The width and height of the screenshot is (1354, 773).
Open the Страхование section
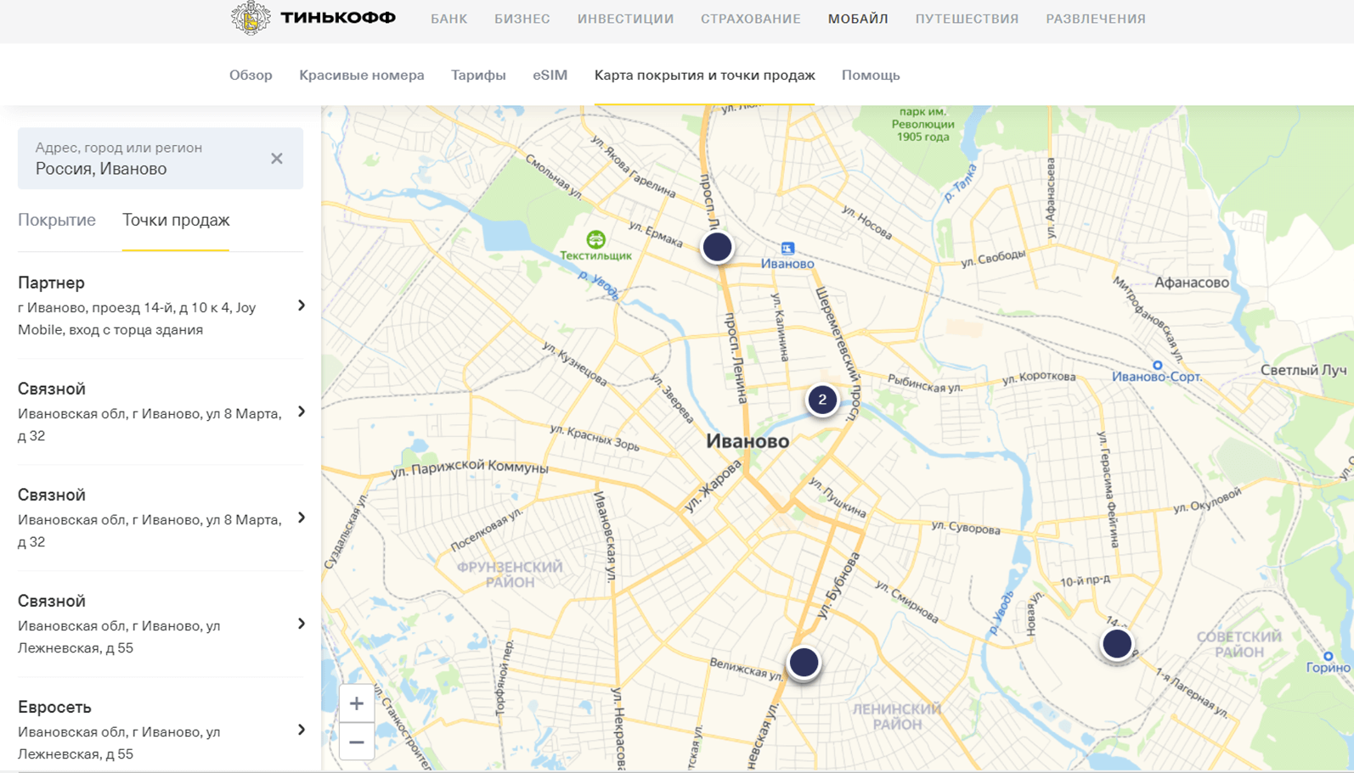pyautogui.click(x=751, y=19)
